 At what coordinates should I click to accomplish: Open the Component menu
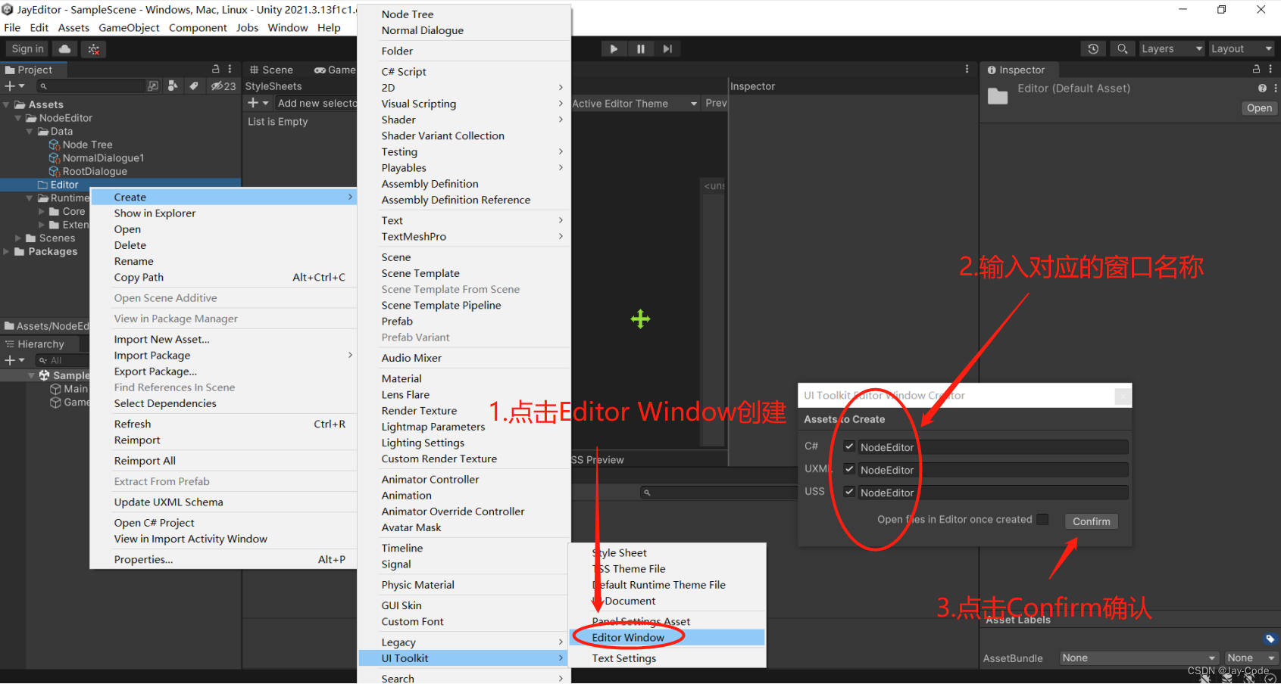198,28
